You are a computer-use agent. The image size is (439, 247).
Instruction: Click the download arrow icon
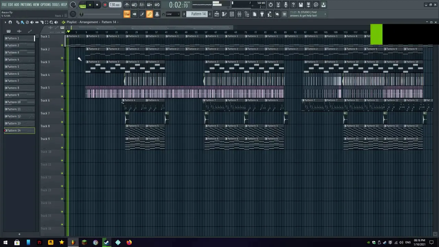point(323,5)
